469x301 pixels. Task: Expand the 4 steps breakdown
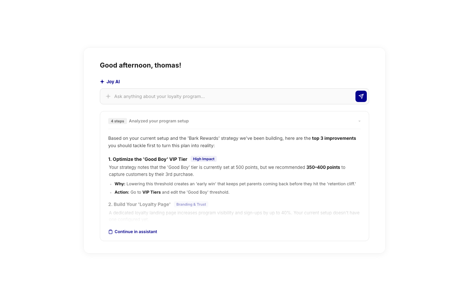(x=118, y=121)
